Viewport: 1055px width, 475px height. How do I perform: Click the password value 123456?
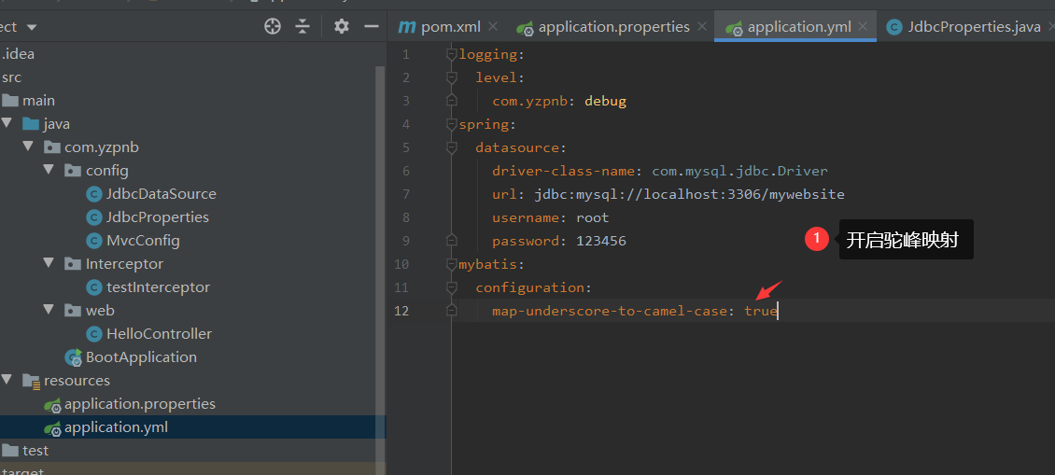(x=601, y=241)
